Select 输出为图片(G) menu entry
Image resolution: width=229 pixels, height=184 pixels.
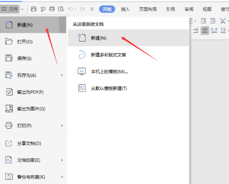pyautogui.click(x=33, y=109)
